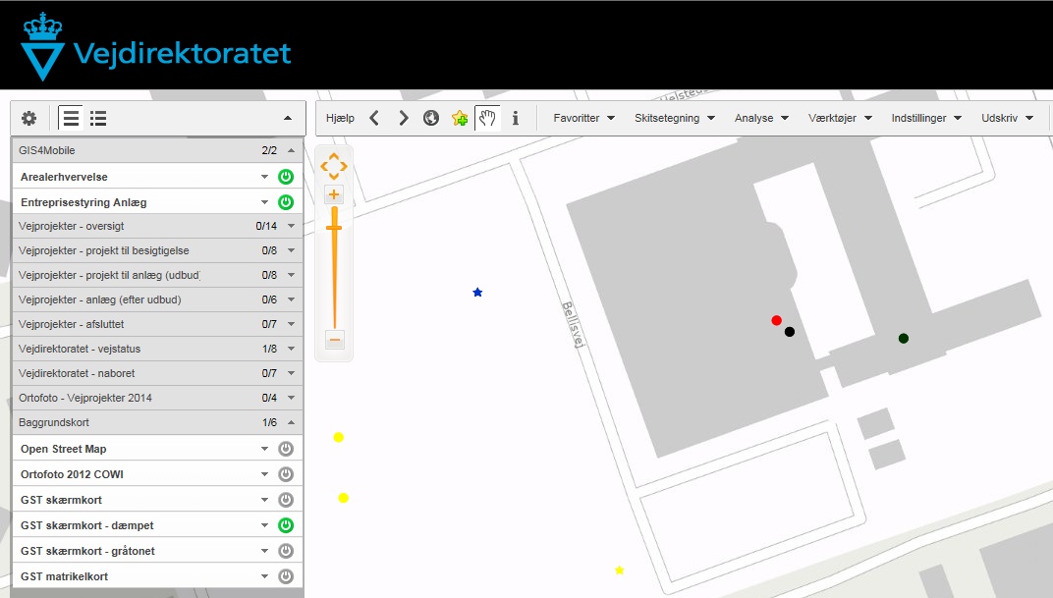The width and height of the screenshot is (1053, 598).
Task: Open the Skitsetegning menu
Action: (x=674, y=118)
